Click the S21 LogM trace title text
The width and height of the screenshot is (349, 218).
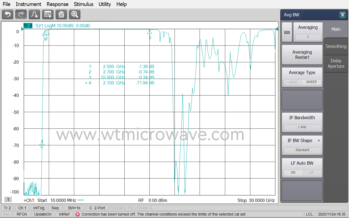coord(63,26)
